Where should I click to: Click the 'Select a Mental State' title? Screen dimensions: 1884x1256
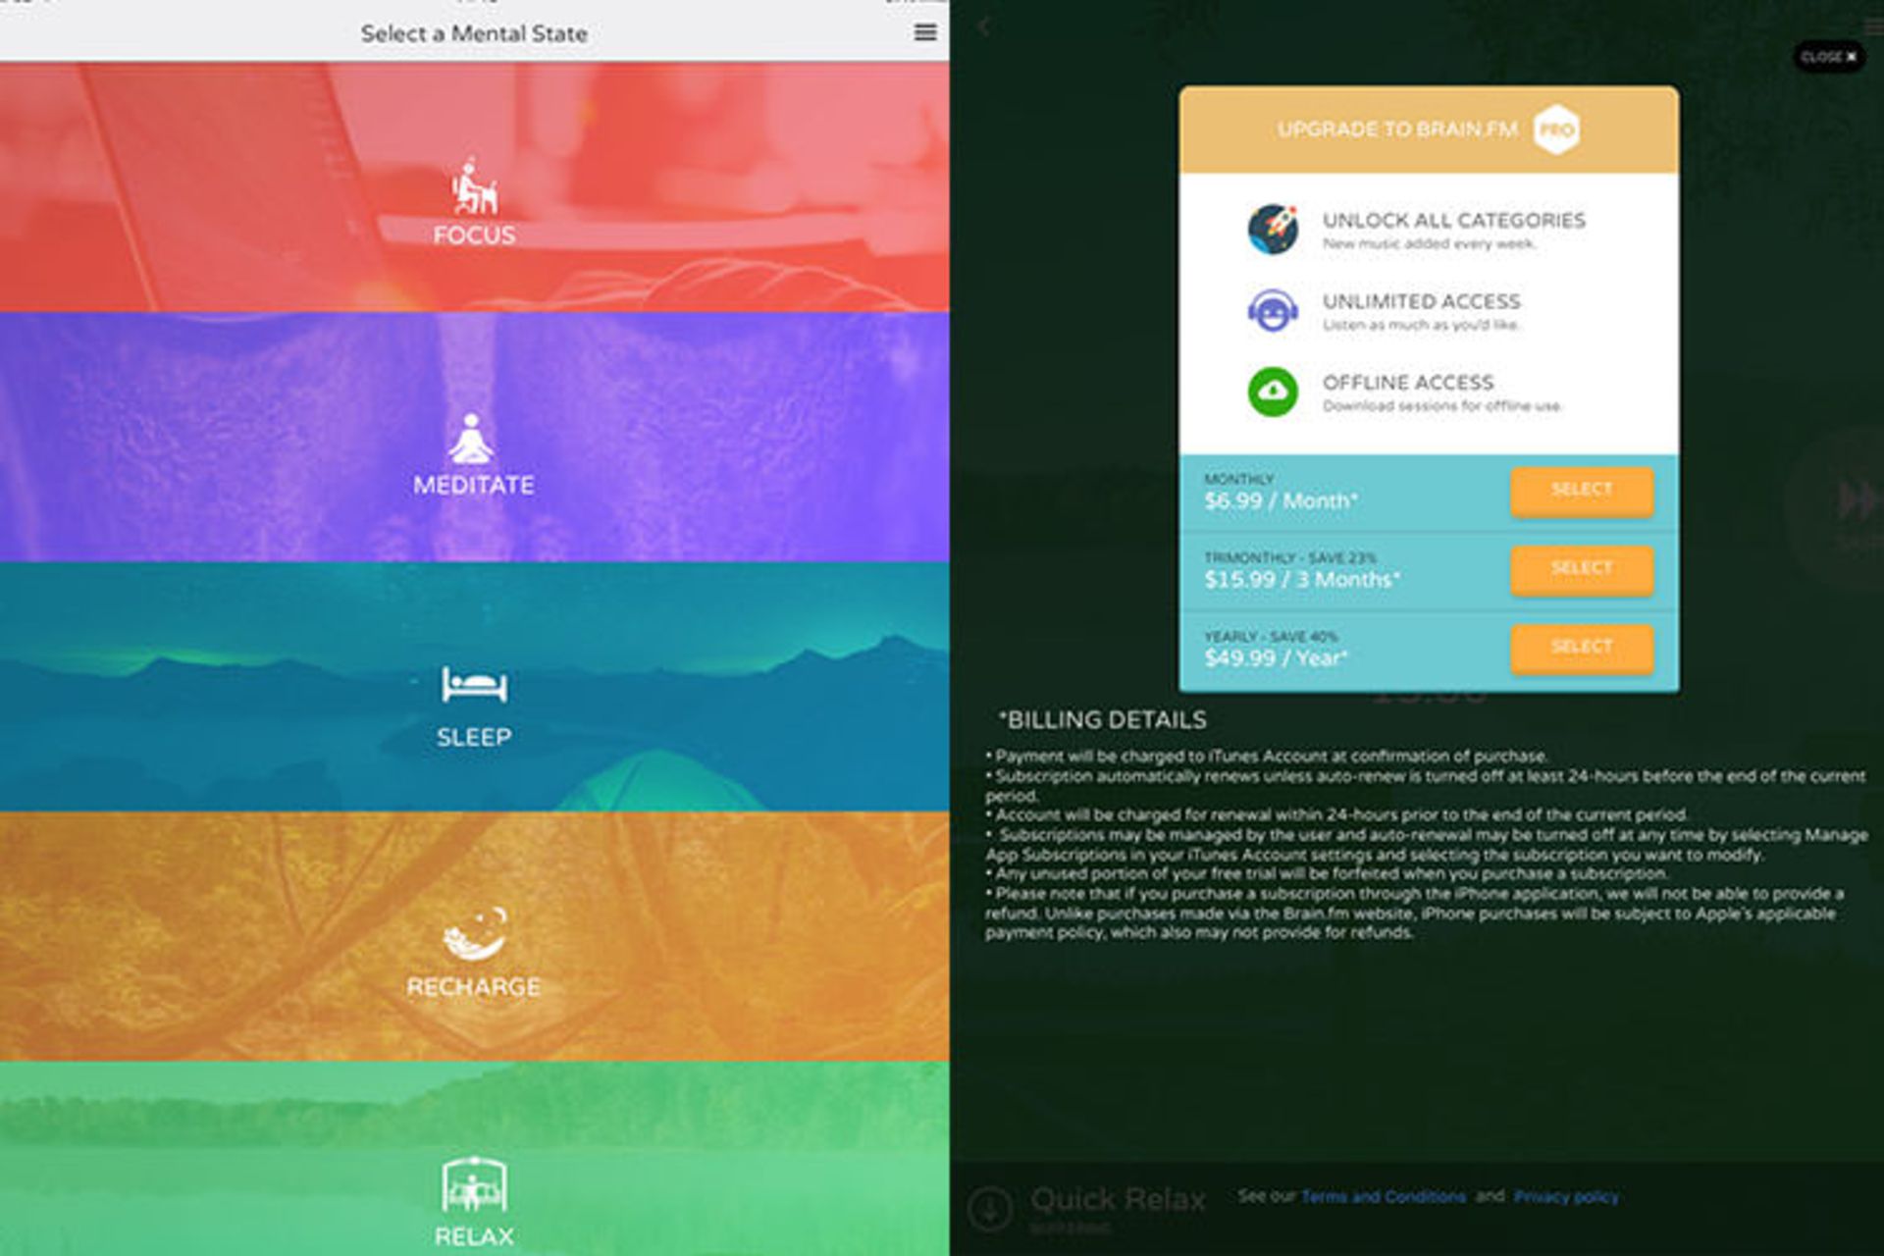coord(474,33)
